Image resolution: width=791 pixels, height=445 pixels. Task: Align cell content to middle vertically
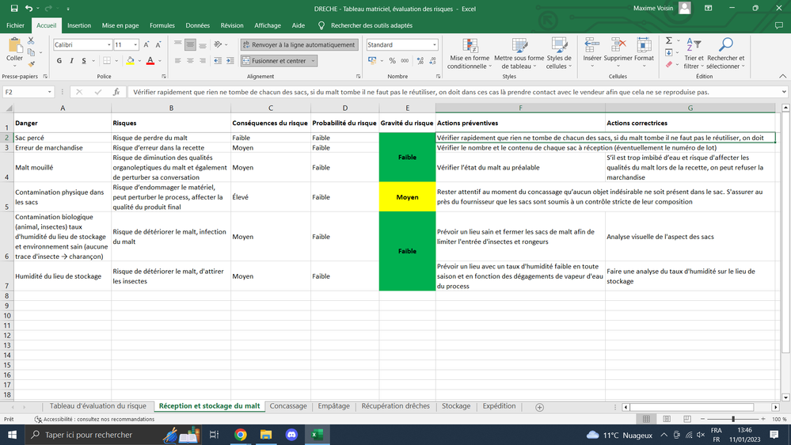[190, 45]
